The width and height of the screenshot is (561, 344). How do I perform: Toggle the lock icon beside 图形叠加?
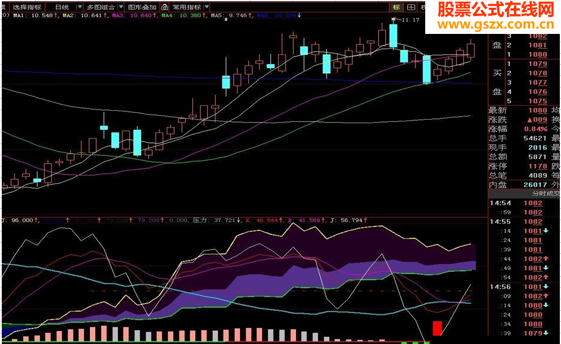(x=164, y=7)
